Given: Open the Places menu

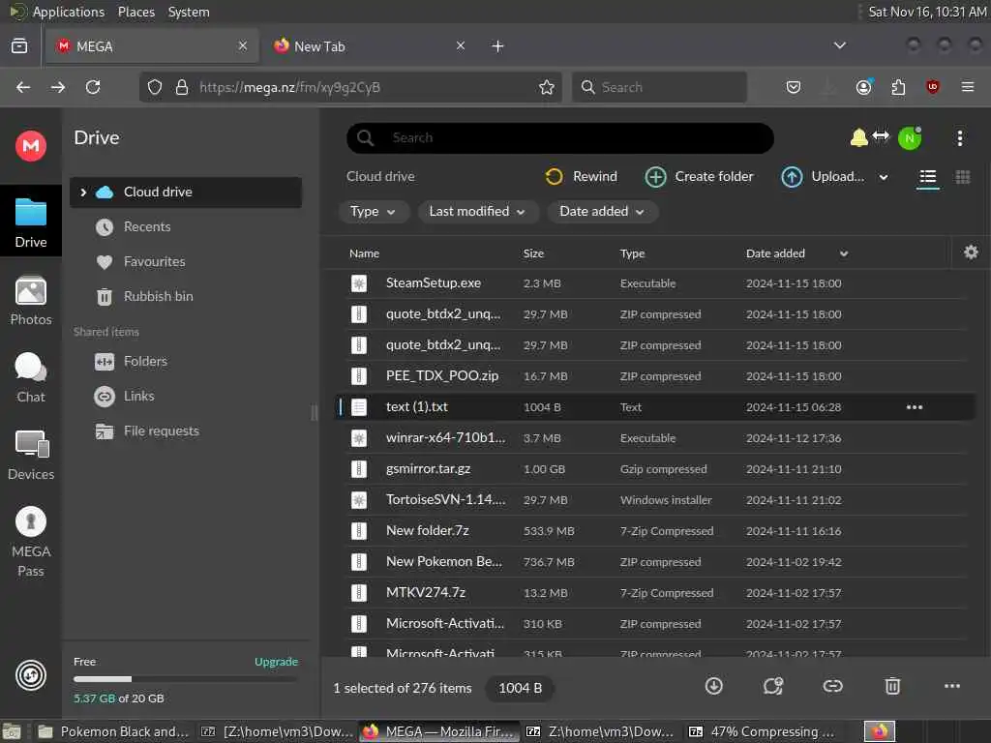Looking at the screenshot, I should (x=135, y=12).
